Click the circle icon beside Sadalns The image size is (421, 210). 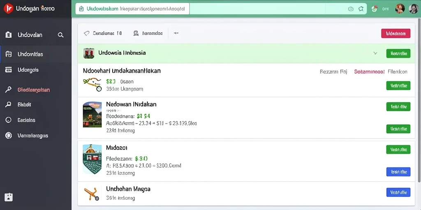pos(8,120)
